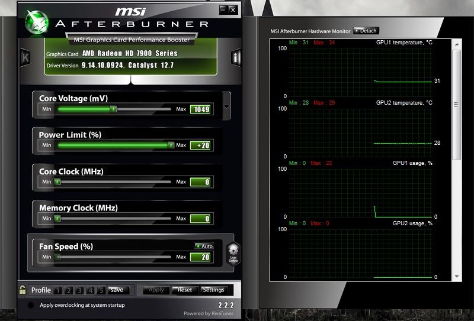Image resolution: width=474 pixels, height=321 pixels.
Task: Click the Fan Speed value field 20
Action: tap(200, 257)
